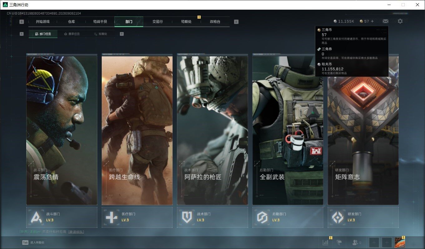The width and height of the screenshot is (425, 249).
Task: Click the 三角券 heading in the tooltip
Action: 327,49
